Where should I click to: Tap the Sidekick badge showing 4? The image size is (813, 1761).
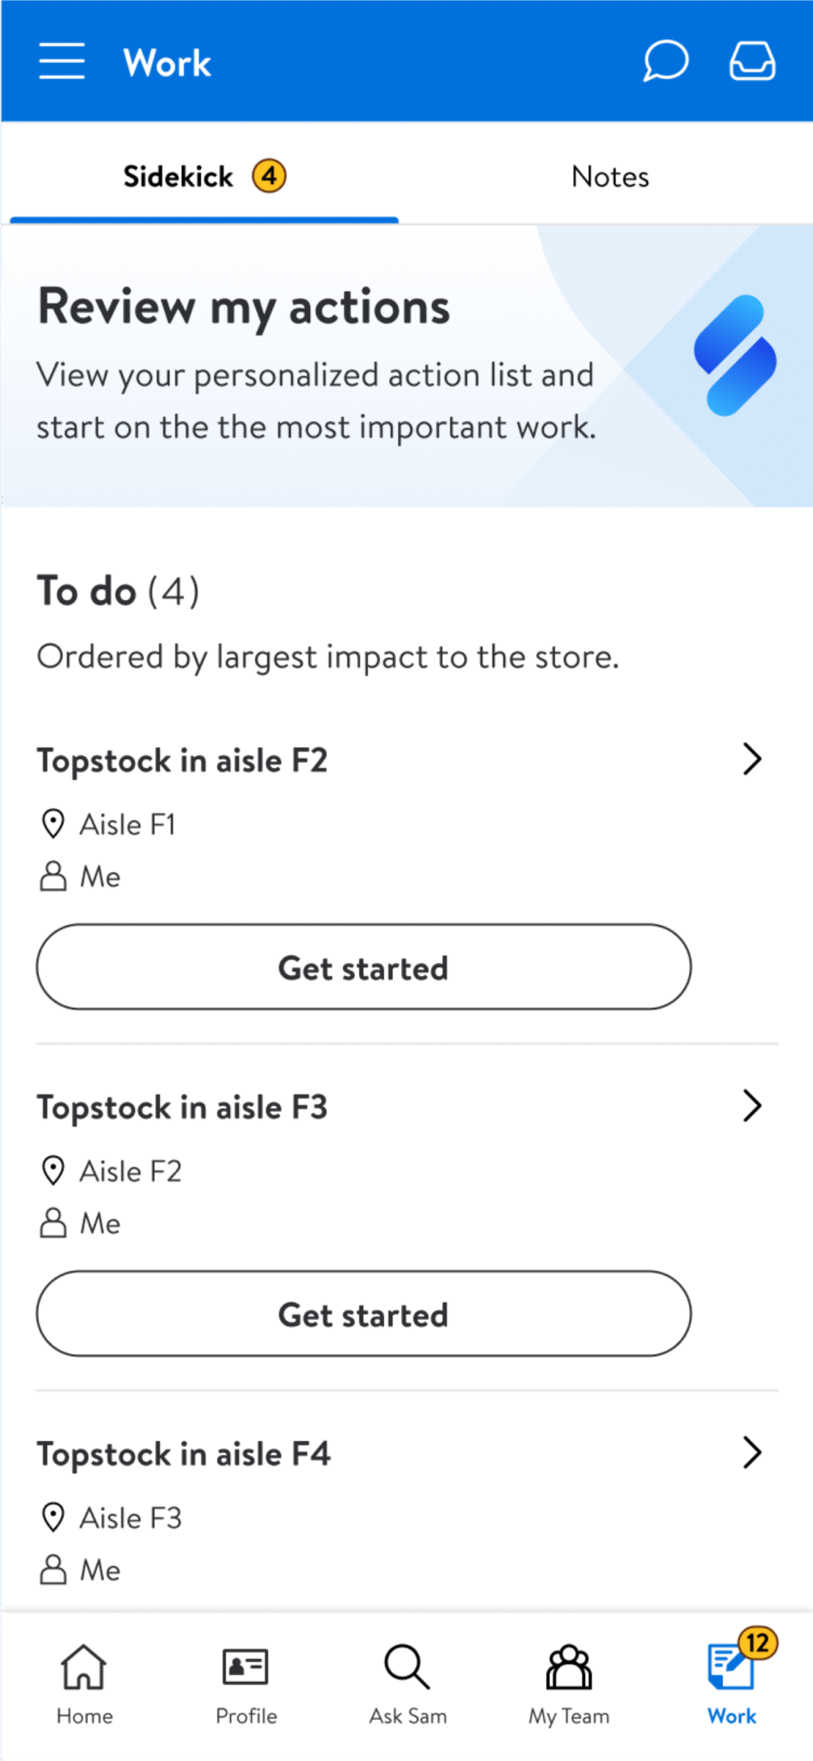pyautogui.click(x=269, y=175)
